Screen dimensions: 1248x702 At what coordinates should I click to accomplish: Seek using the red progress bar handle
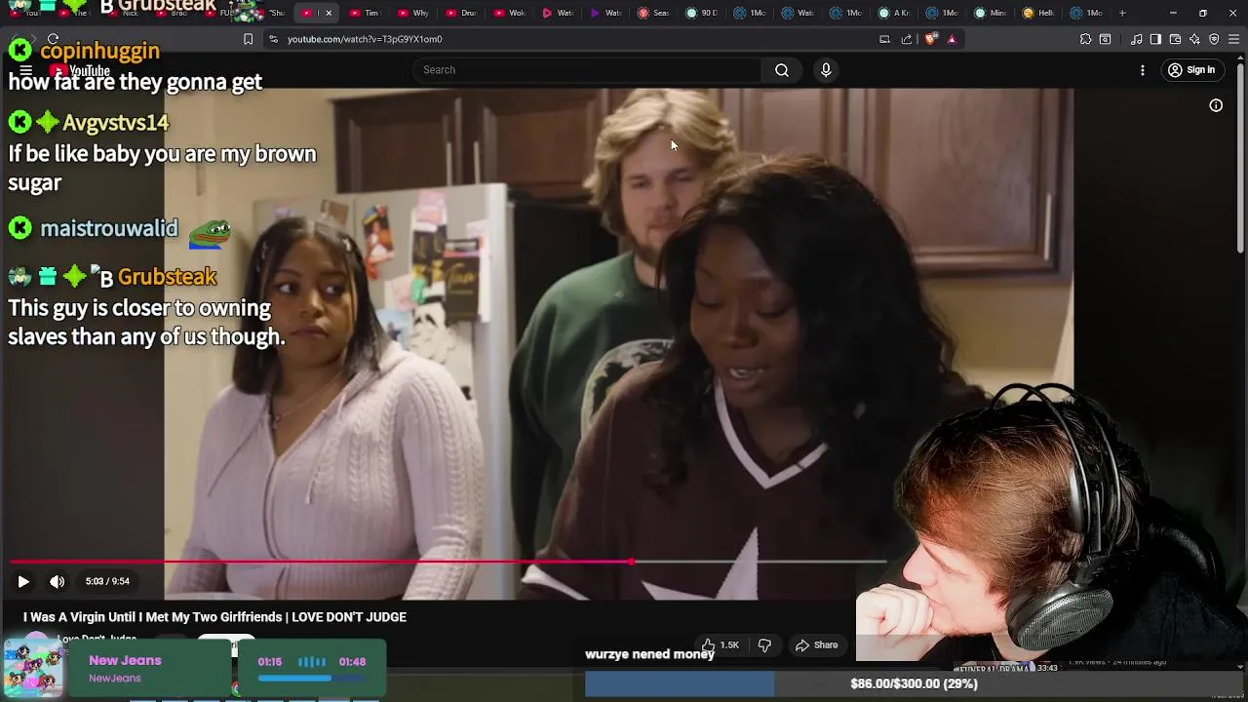632,562
